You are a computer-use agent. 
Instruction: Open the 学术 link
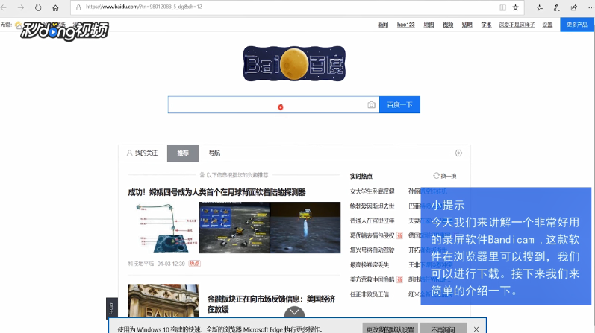pos(487,25)
